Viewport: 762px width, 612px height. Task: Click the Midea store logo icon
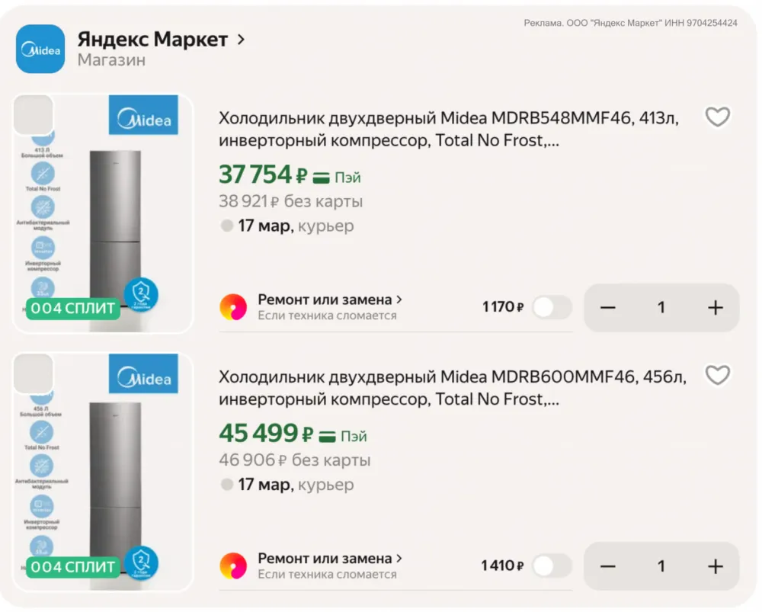point(40,49)
